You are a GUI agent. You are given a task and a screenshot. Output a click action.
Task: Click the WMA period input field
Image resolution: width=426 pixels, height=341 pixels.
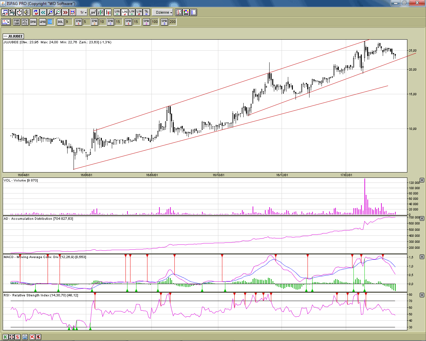[50, 22]
